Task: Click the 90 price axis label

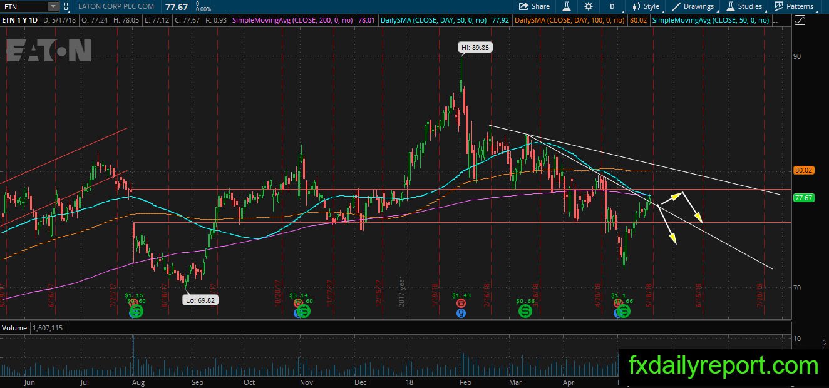Action: [797, 56]
